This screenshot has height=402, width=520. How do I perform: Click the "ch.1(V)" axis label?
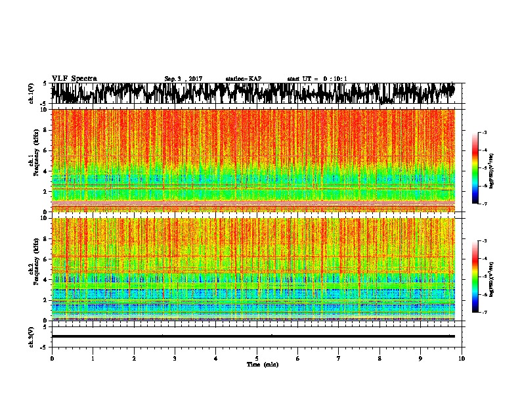[x=32, y=93]
